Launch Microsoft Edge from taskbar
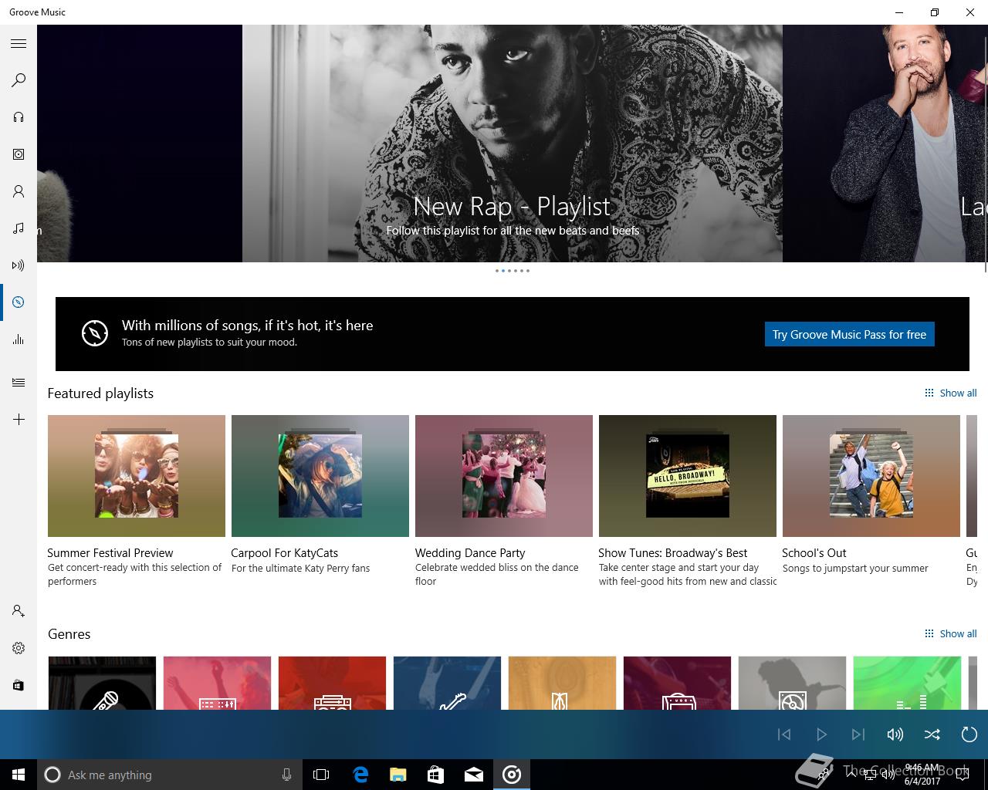988x790 pixels. [360, 775]
